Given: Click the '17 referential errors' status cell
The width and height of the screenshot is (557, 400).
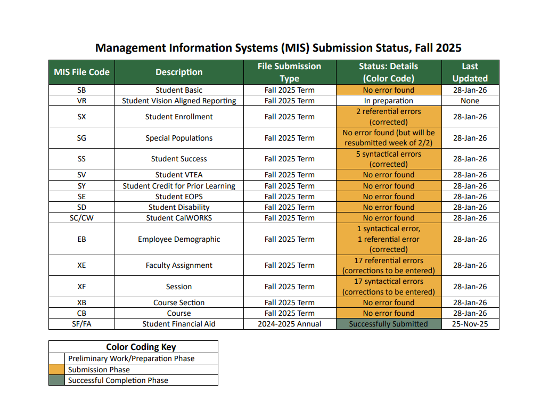Looking at the screenshot, I should coord(389,265).
